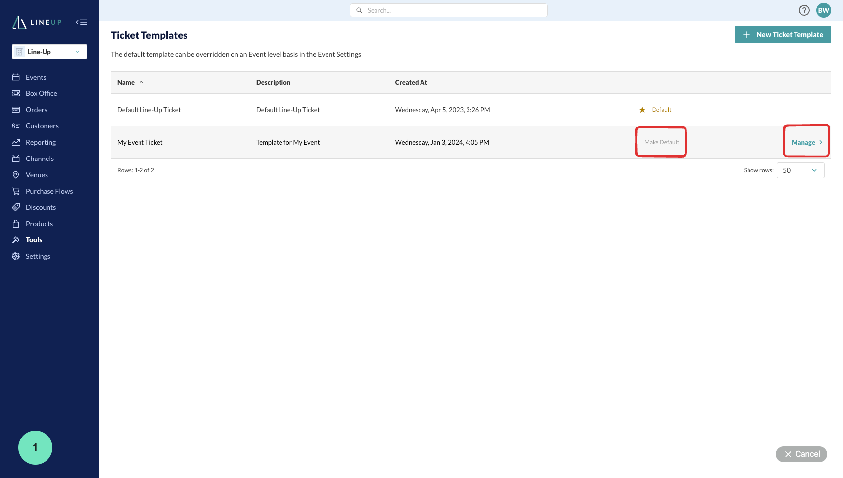Image resolution: width=843 pixels, height=478 pixels.
Task: Click the search magnifier icon
Action: point(359,10)
